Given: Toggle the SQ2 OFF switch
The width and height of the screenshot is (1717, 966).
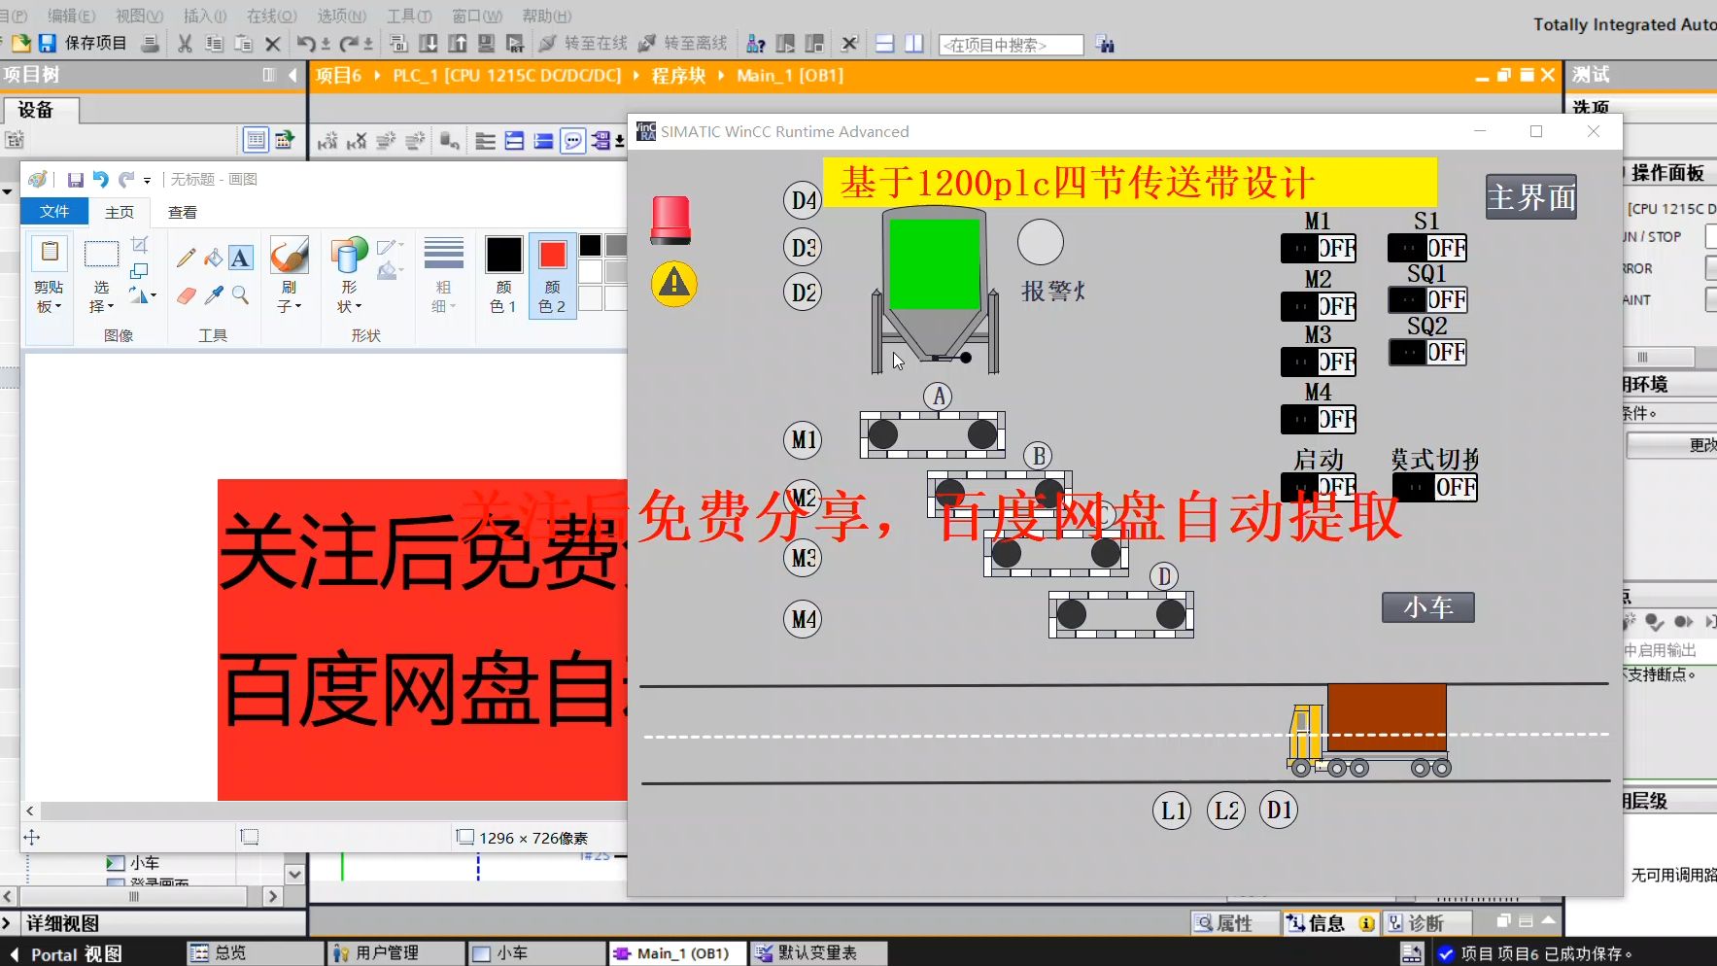Looking at the screenshot, I should tap(1427, 352).
